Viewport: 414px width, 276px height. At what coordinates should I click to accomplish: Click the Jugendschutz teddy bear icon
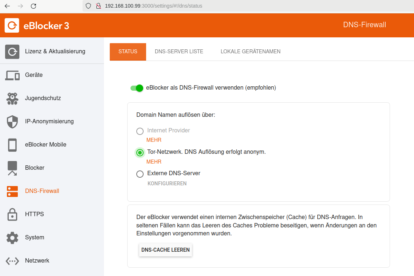click(x=12, y=99)
